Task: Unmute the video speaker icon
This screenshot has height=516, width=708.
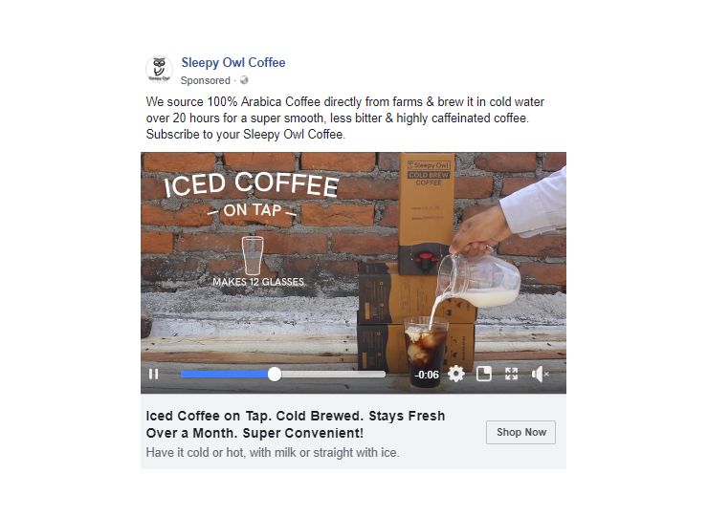Action: point(540,374)
